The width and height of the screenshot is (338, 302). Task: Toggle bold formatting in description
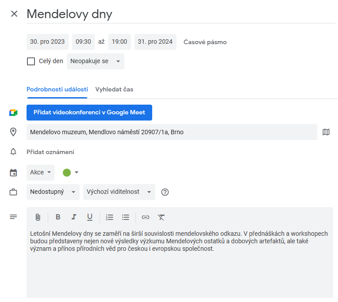click(58, 217)
